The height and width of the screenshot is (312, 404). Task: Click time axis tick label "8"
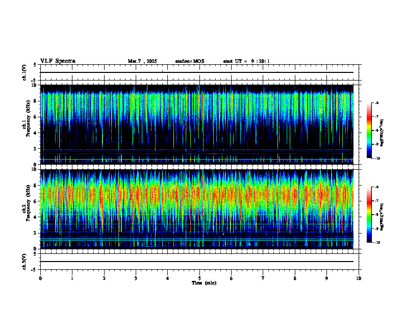pyautogui.click(x=295, y=278)
